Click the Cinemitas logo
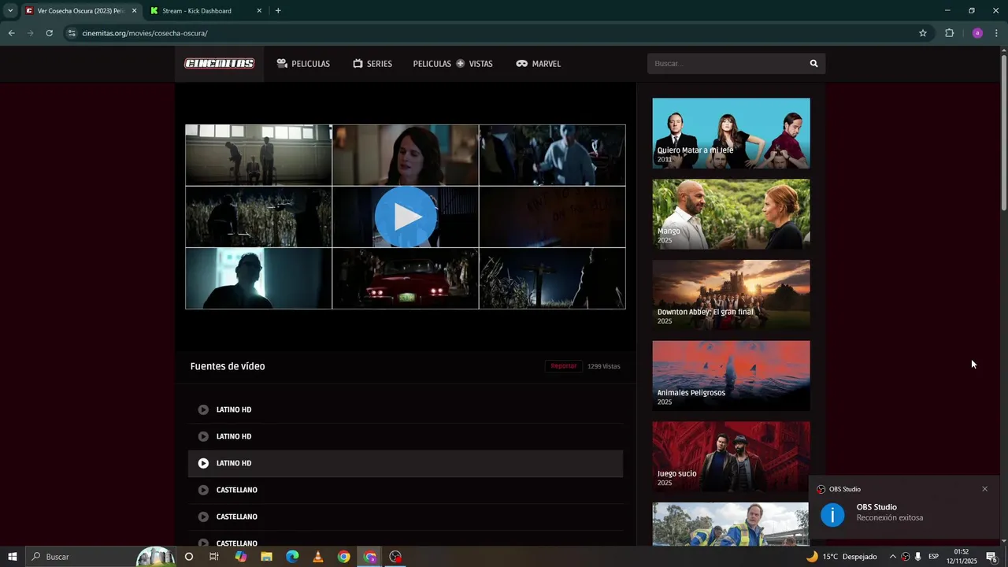 [x=220, y=64]
